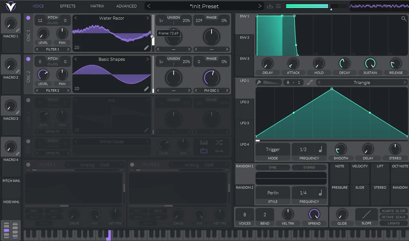
Task: Open OSC 2 wavetable edit pencil
Action: click(x=146, y=89)
